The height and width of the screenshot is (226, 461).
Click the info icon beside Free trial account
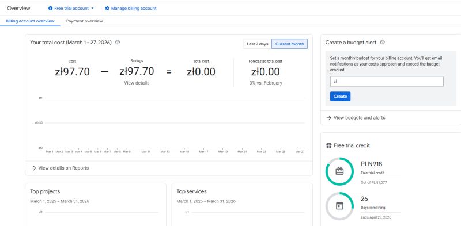[x=50, y=9]
